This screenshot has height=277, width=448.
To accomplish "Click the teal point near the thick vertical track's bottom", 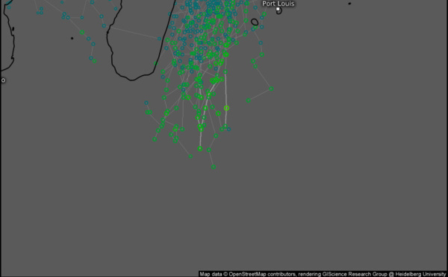I will [229, 130].
